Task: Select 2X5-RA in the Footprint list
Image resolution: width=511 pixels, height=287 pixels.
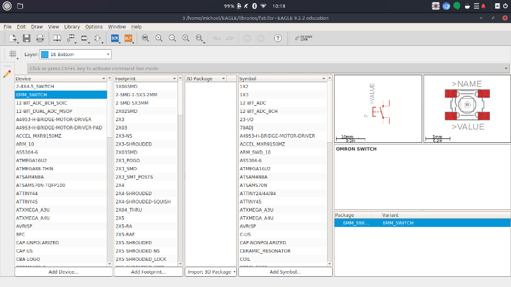Action: (x=146, y=226)
